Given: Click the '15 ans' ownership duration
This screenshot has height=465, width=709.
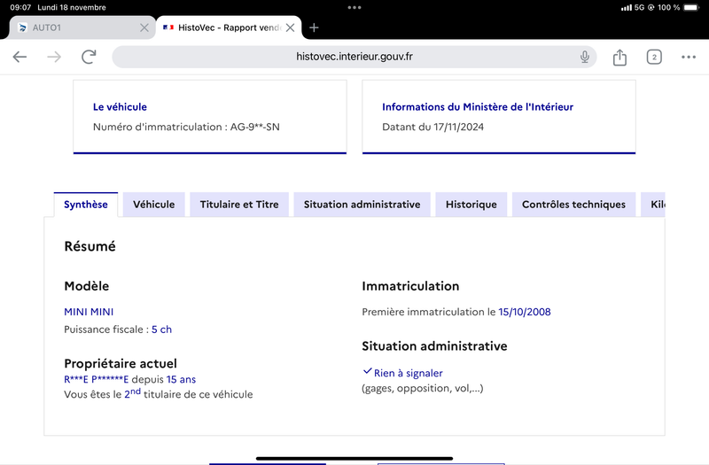Looking at the screenshot, I should pyautogui.click(x=181, y=380).
